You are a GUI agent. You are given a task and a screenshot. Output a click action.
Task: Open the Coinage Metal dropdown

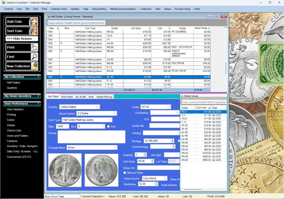click(115, 148)
